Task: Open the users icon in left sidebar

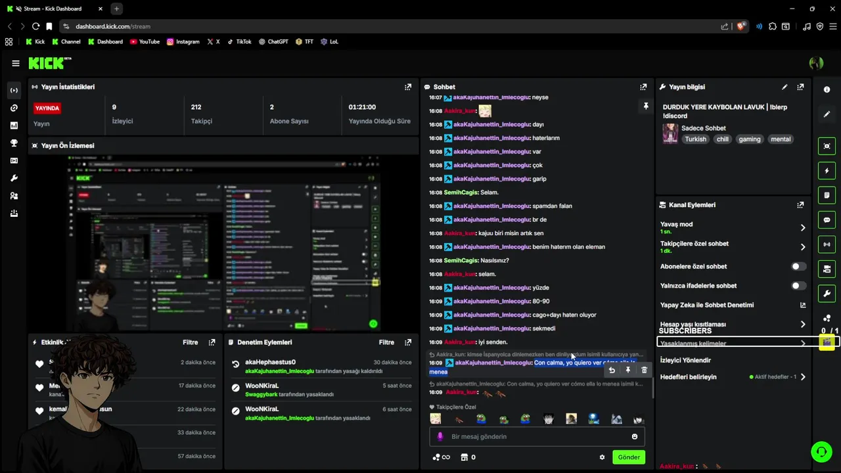Action: [14, 196]
